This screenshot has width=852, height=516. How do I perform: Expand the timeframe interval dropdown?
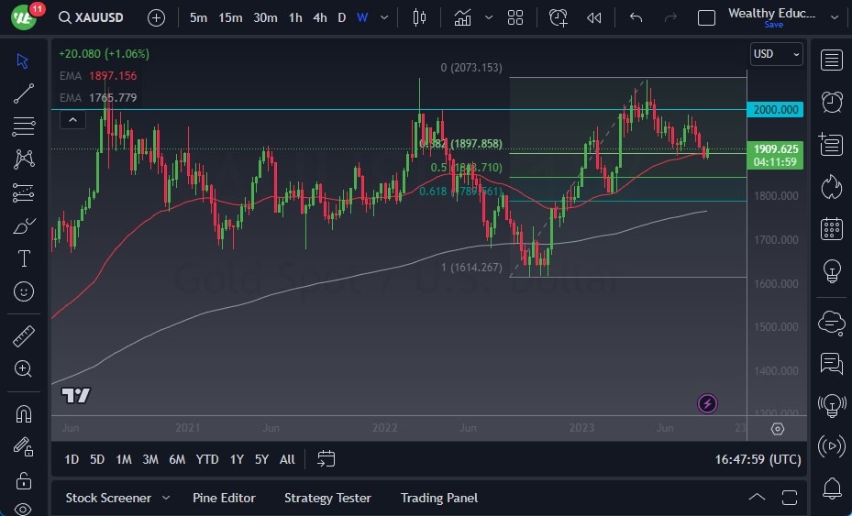pyautogui.click(x=384, y=18)
